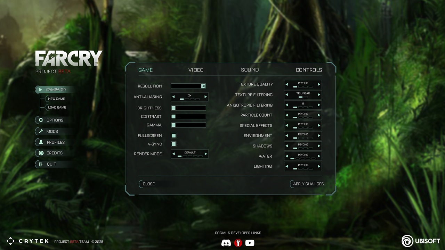Raise Shadows quality with right arrow

[319, 146]
